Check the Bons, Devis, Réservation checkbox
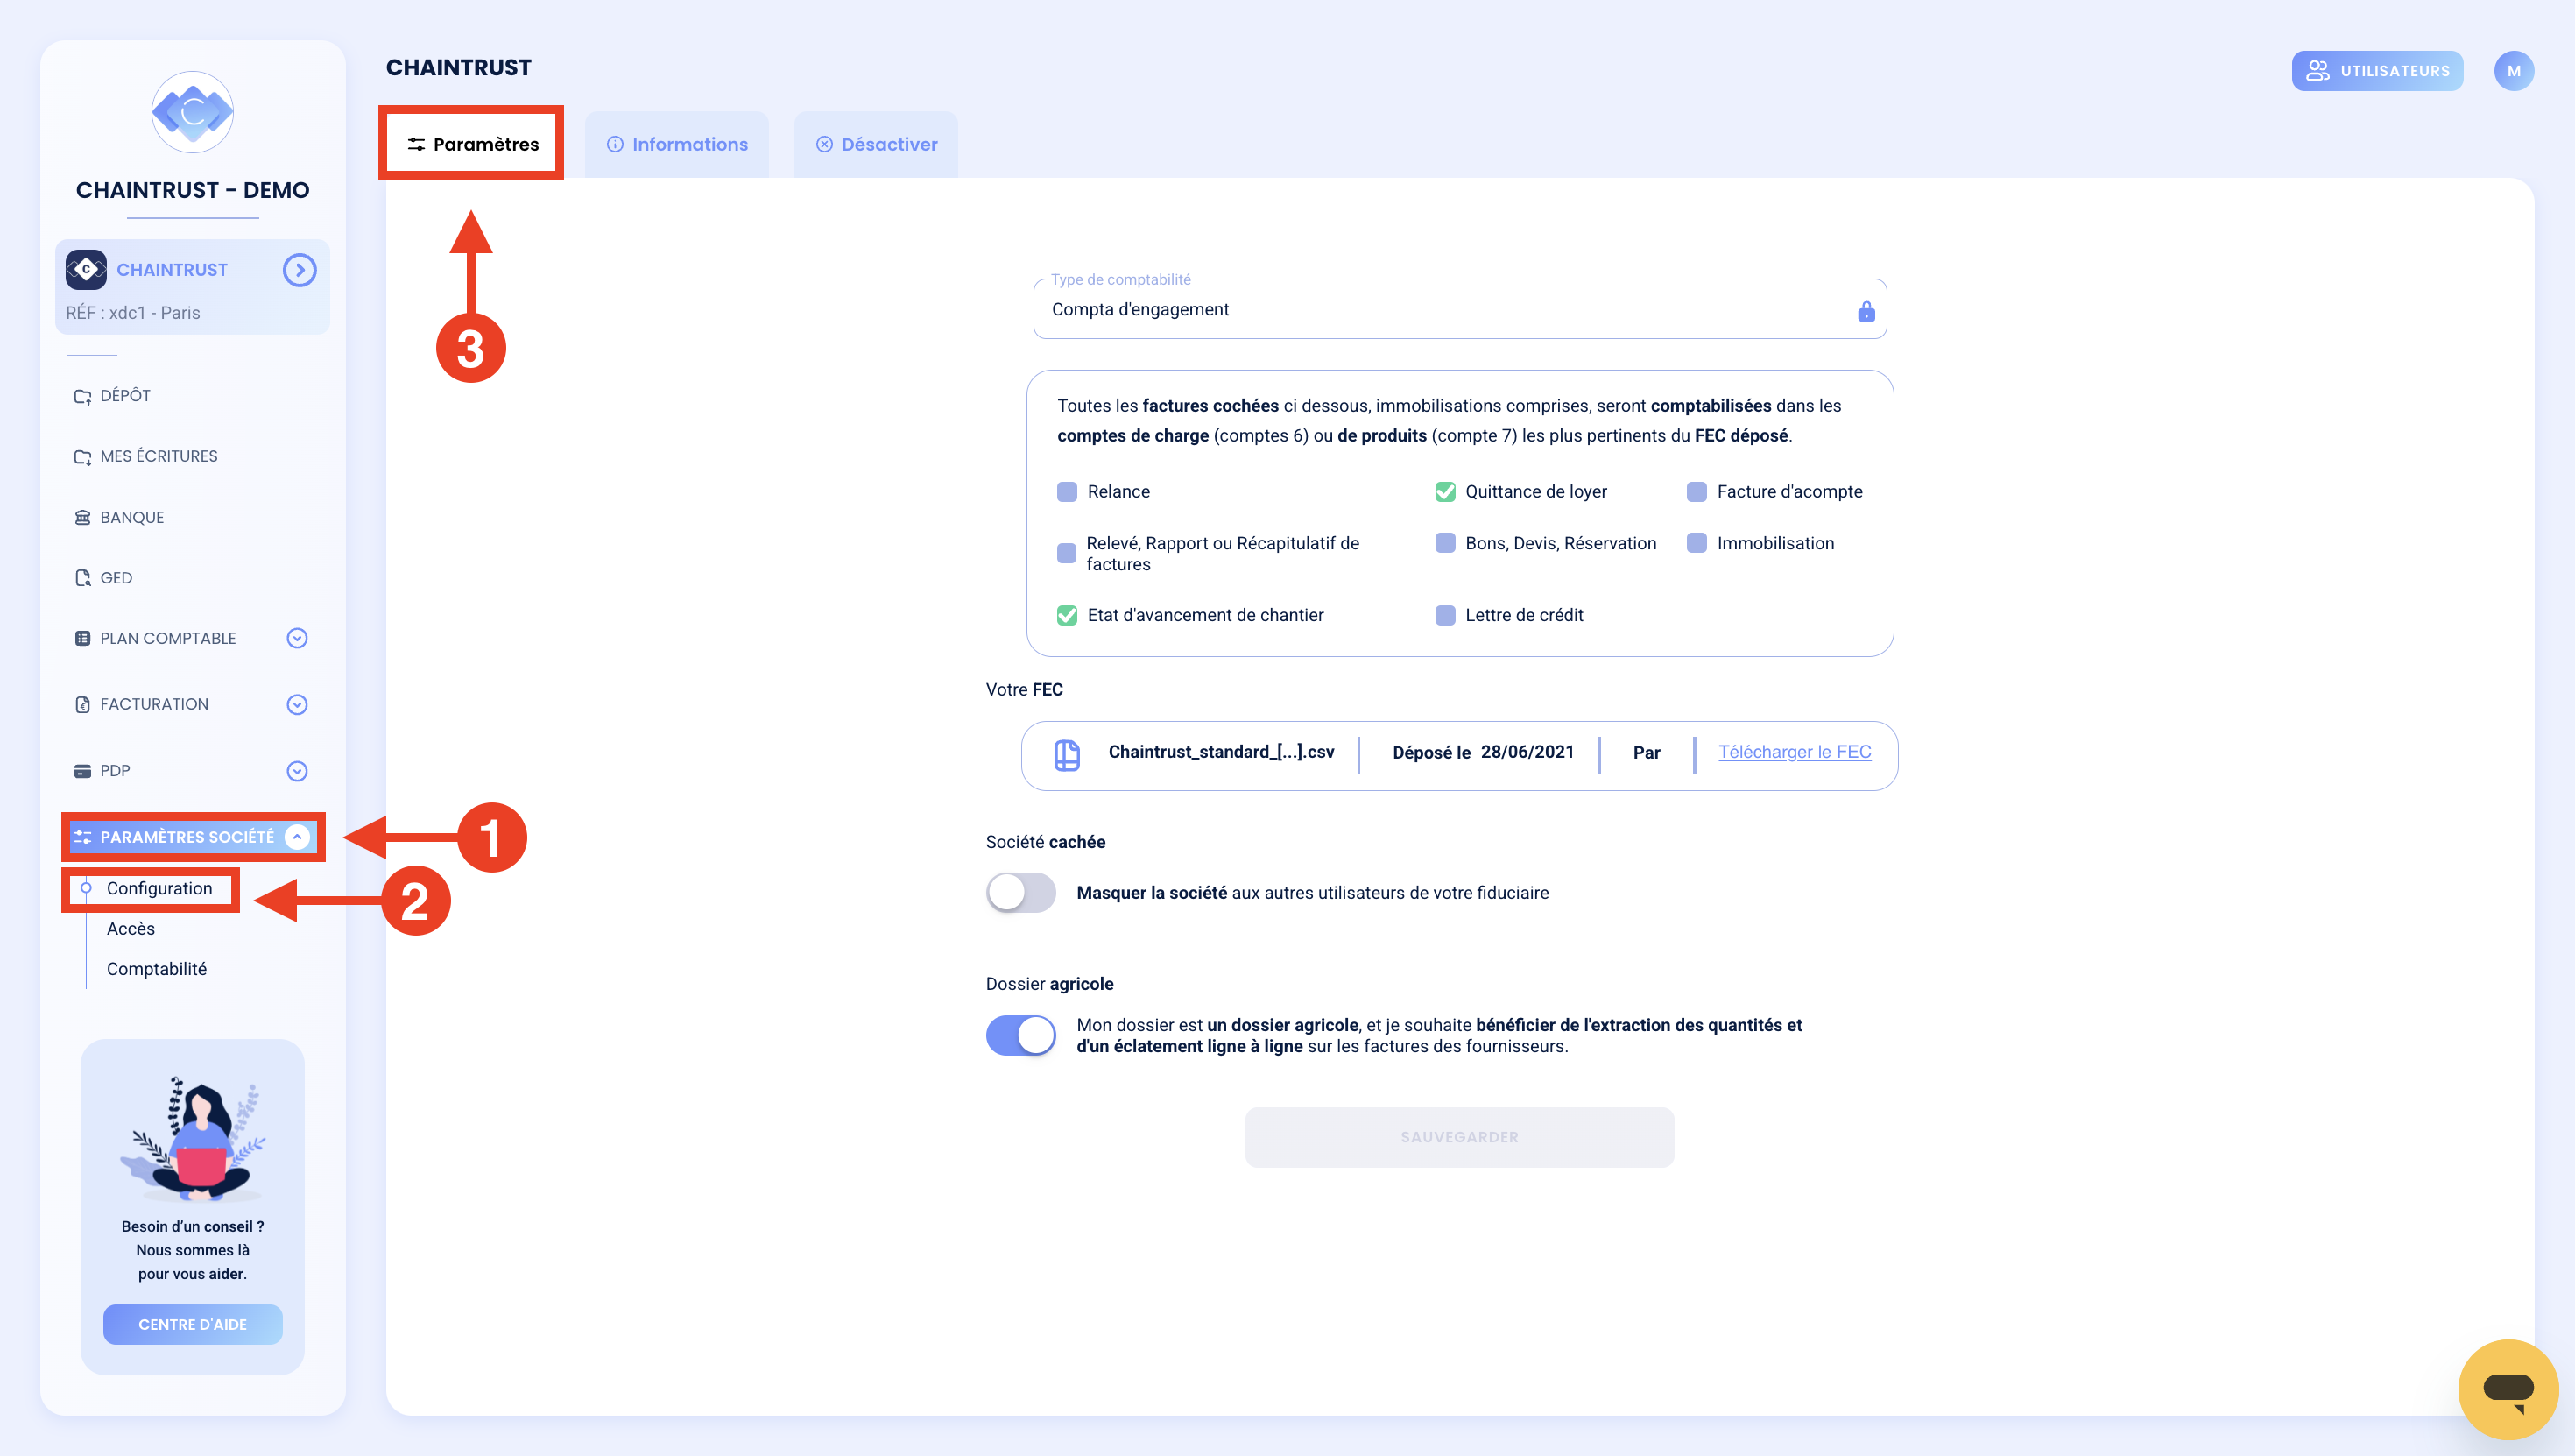This screenshot has width=2575, height=1456. (x=1444, y=543)
